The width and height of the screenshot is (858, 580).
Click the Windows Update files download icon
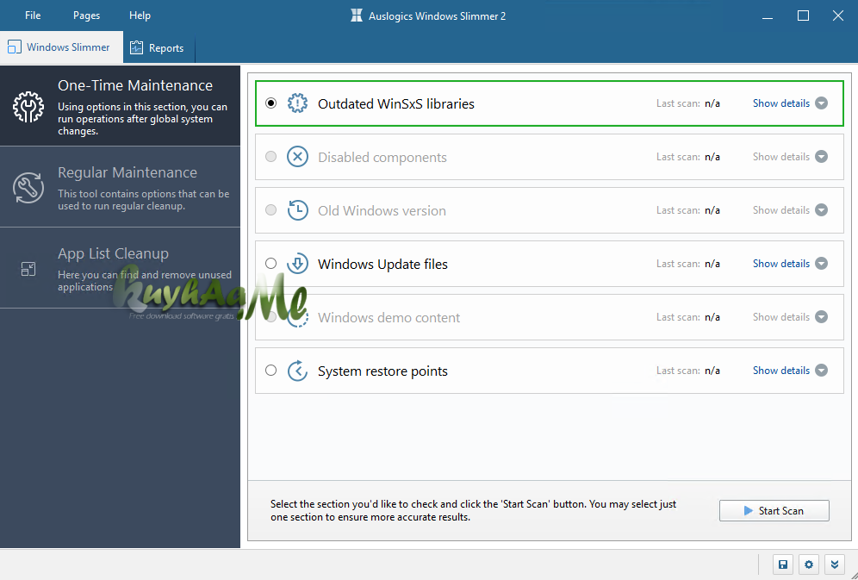point(298,264)
